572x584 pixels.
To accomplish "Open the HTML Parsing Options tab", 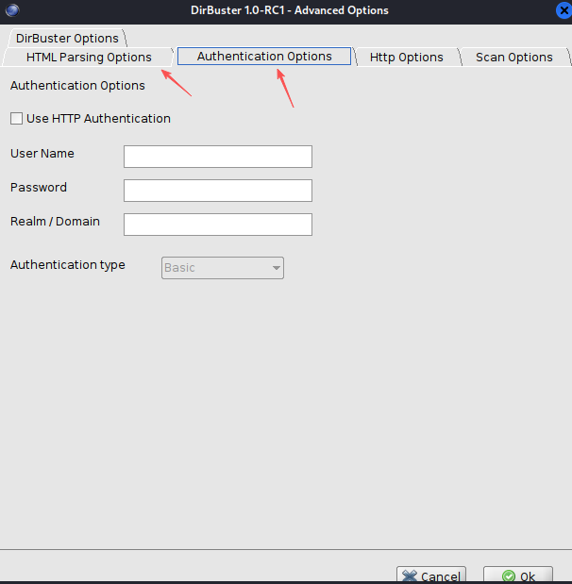I will click(89, 57).
